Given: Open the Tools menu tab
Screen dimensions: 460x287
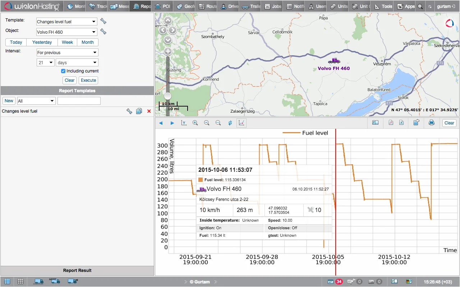Looking at the screenshot, I should point(383,6).
